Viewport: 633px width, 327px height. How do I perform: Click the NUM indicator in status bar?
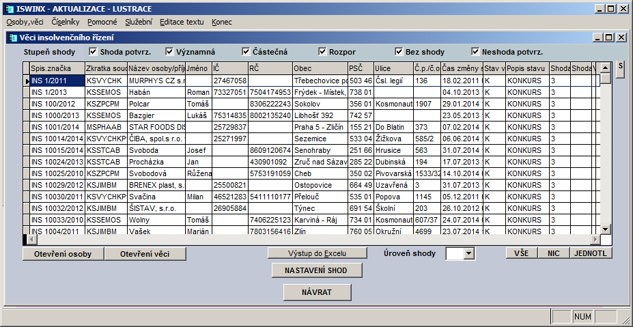pyautogui.click(x=582, y=317)
